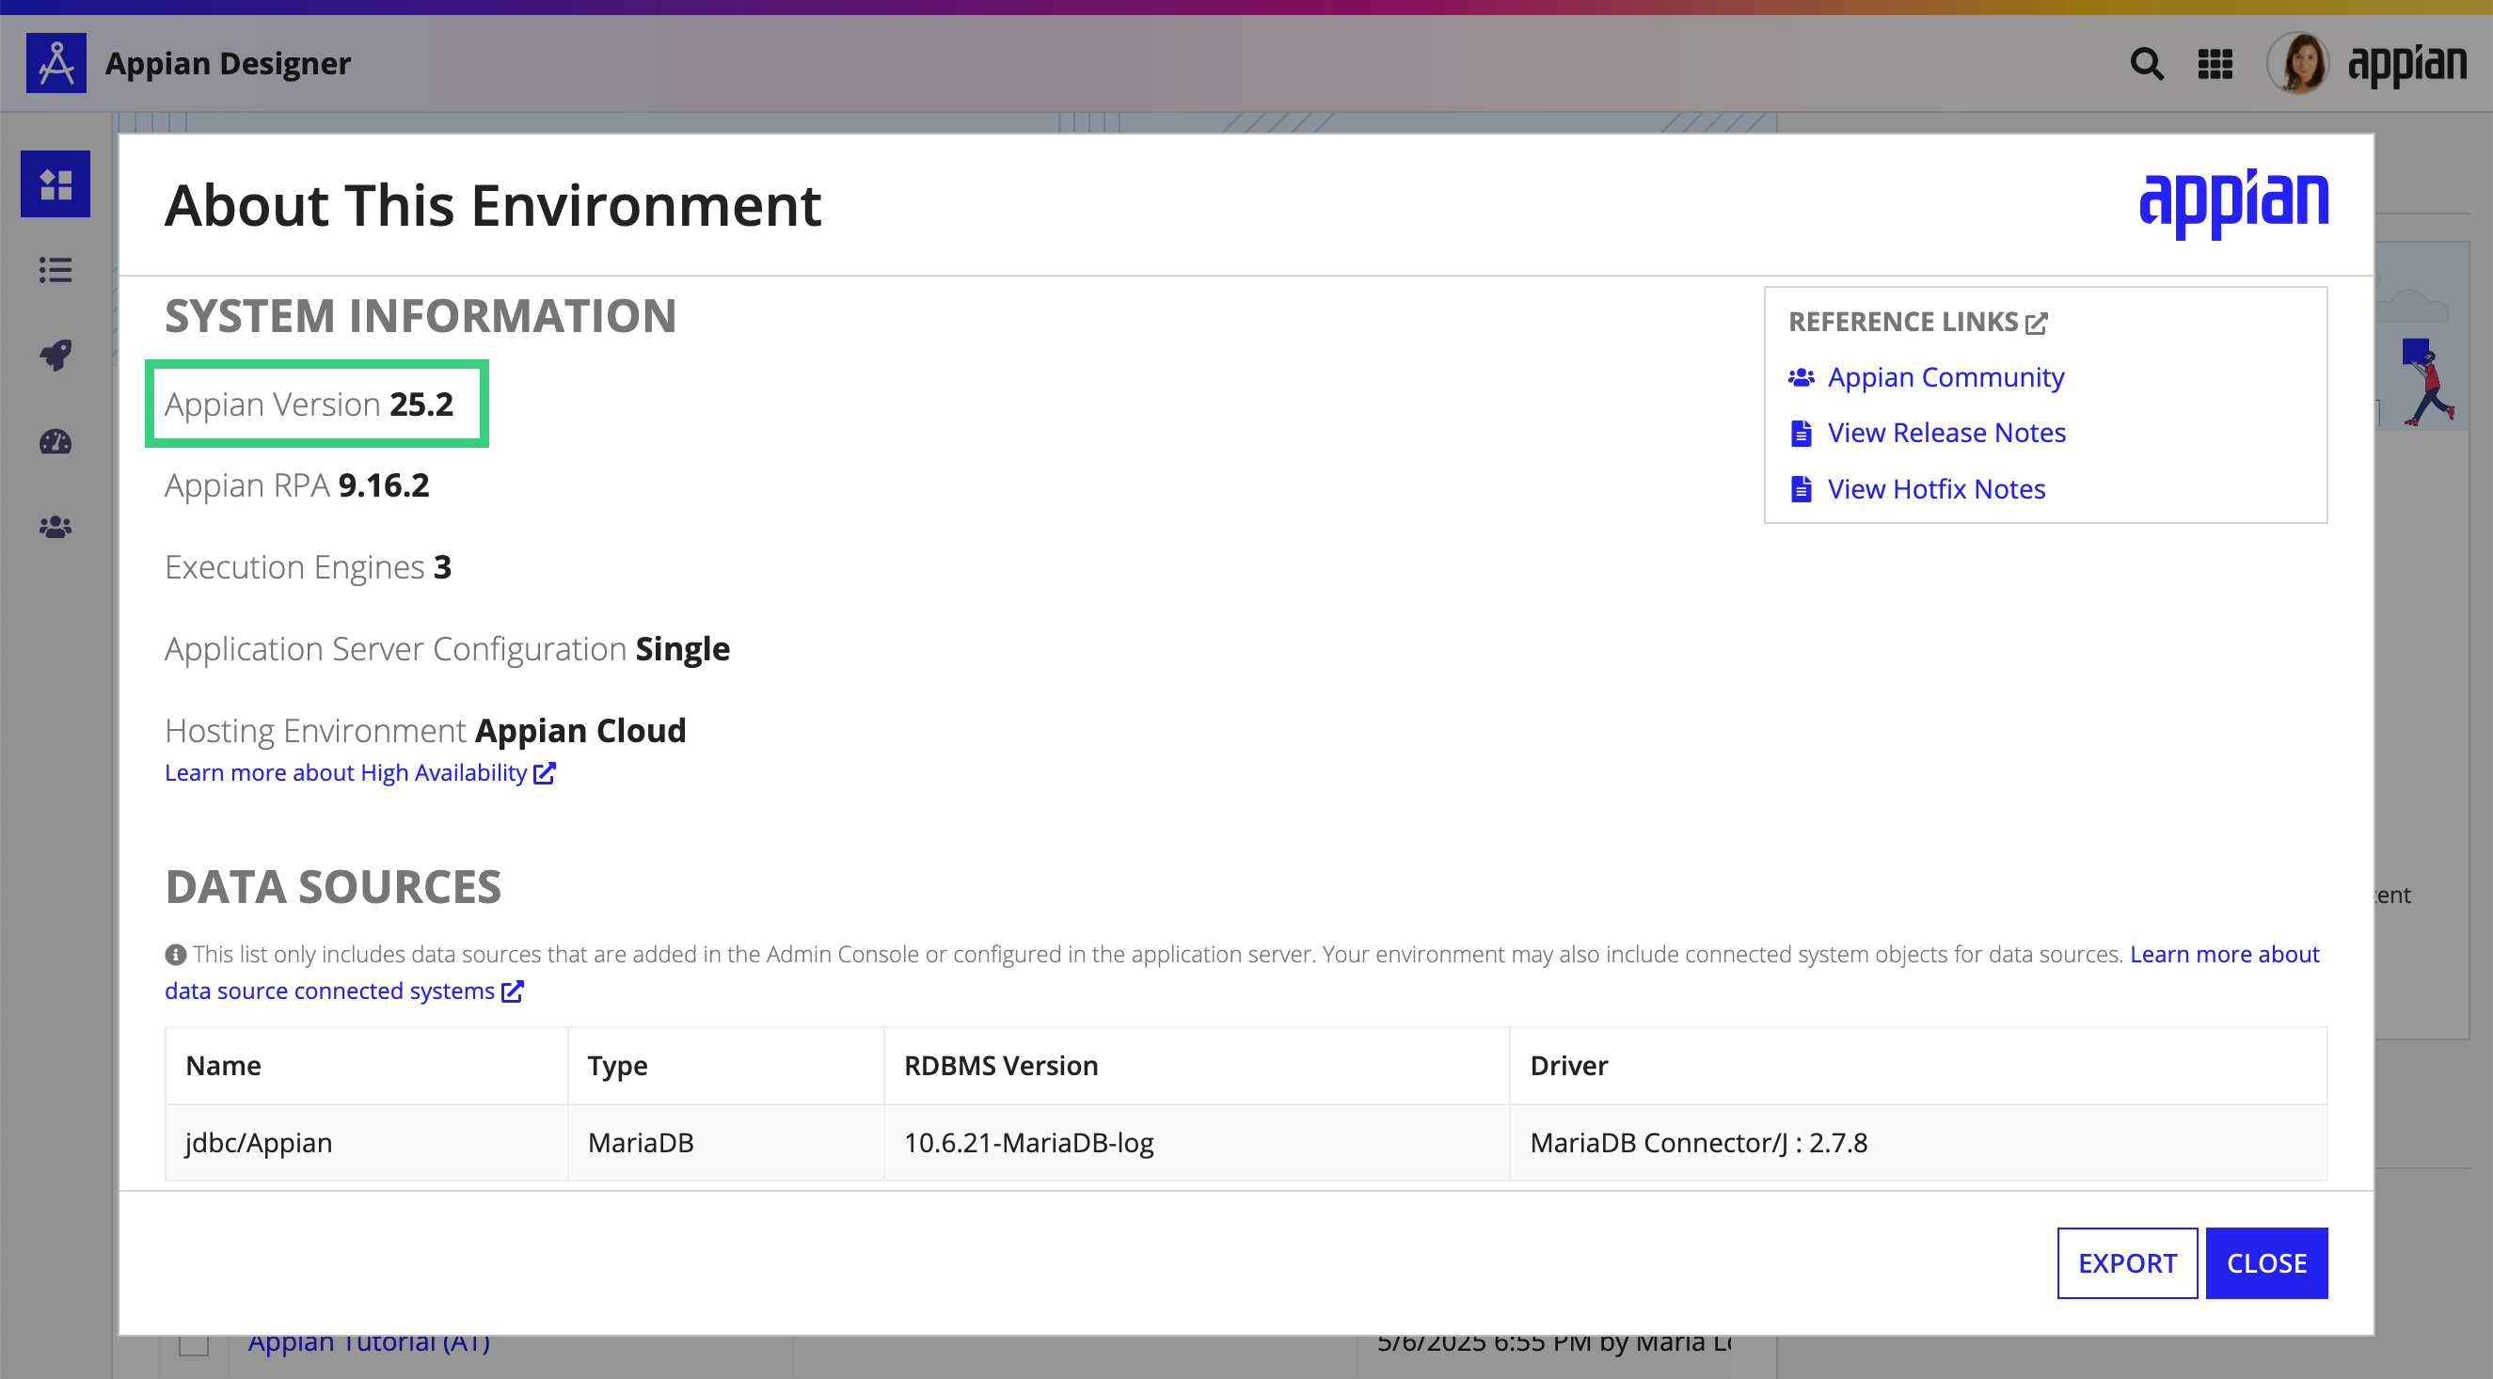Open the navigation grid menu icon
Viewport: 2493px width, 1379px height.
click(2215, 64)
